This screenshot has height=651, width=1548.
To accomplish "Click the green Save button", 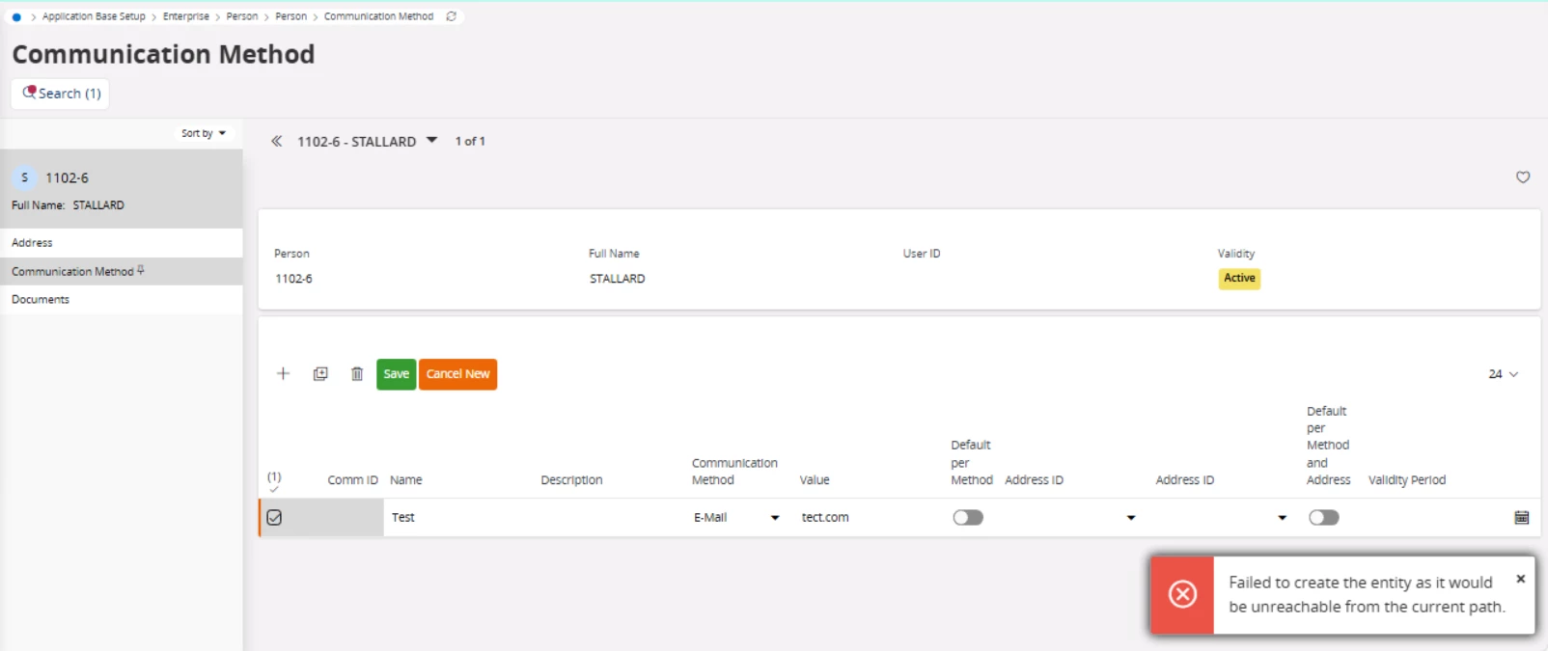I will [396, 374].
